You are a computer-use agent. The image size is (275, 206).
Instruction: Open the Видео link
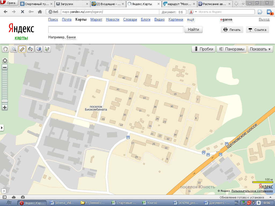coord(160,19)
